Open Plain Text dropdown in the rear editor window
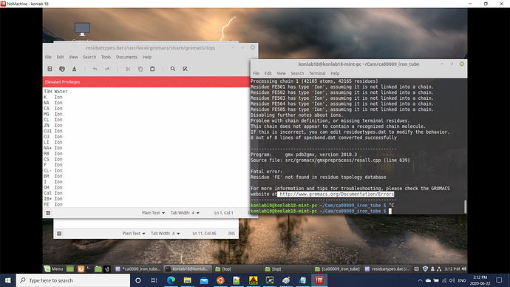 click(x=134, y=233)
